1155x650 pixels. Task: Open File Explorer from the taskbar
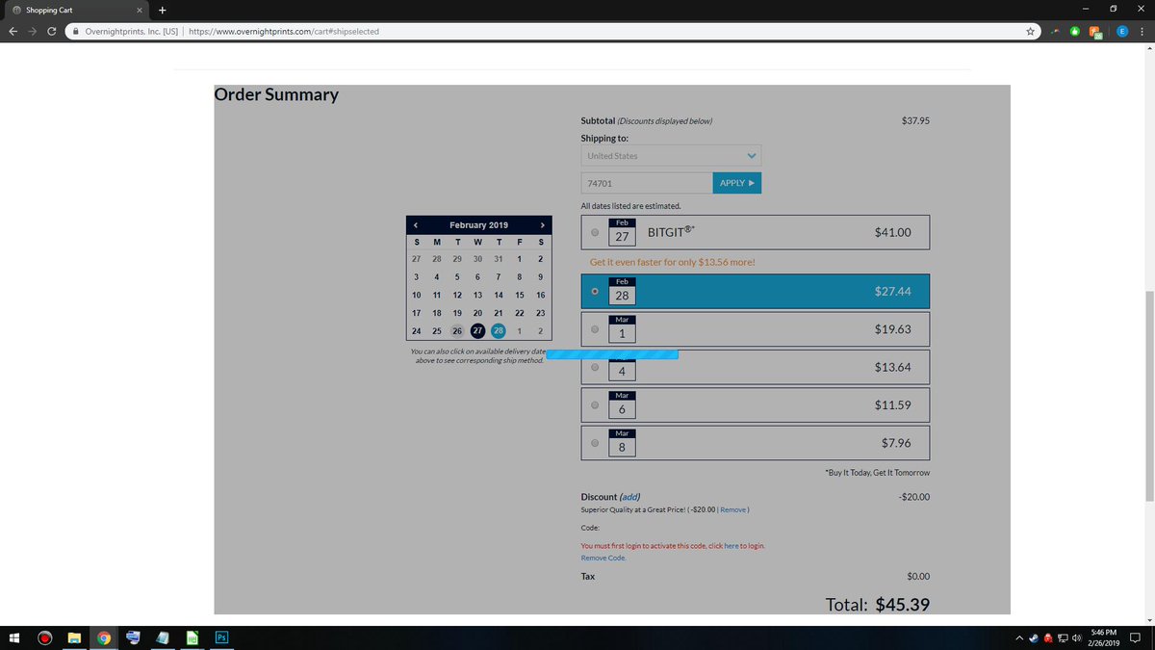point(74,637)
